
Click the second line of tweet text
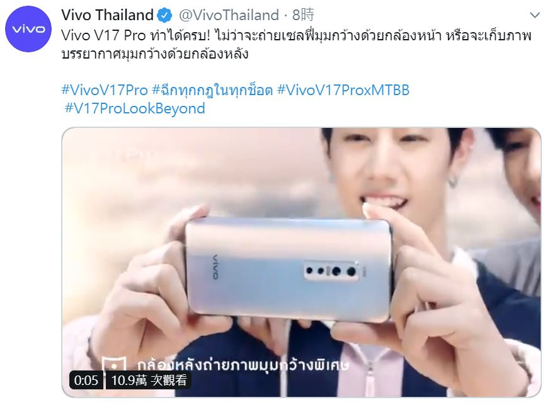click(155, 54)
